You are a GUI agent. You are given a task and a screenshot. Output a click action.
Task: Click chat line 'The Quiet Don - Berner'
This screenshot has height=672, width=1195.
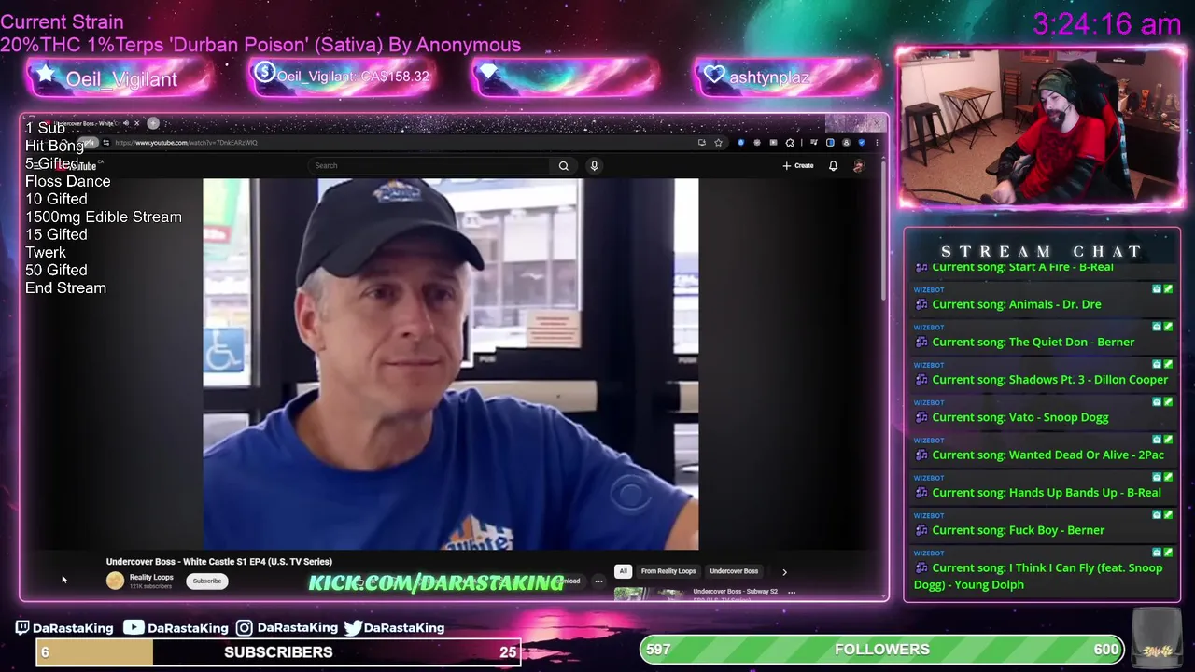pyautogui.click(x=1033, y=343)
